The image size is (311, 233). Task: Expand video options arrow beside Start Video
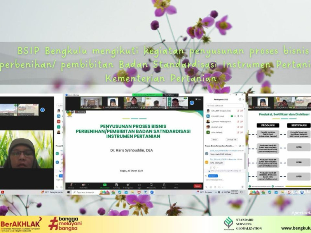coord(89,185)
